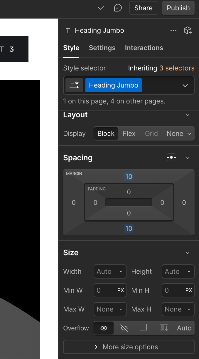
Task: Collapse the Size section
Action: click(x=188, y=253)
